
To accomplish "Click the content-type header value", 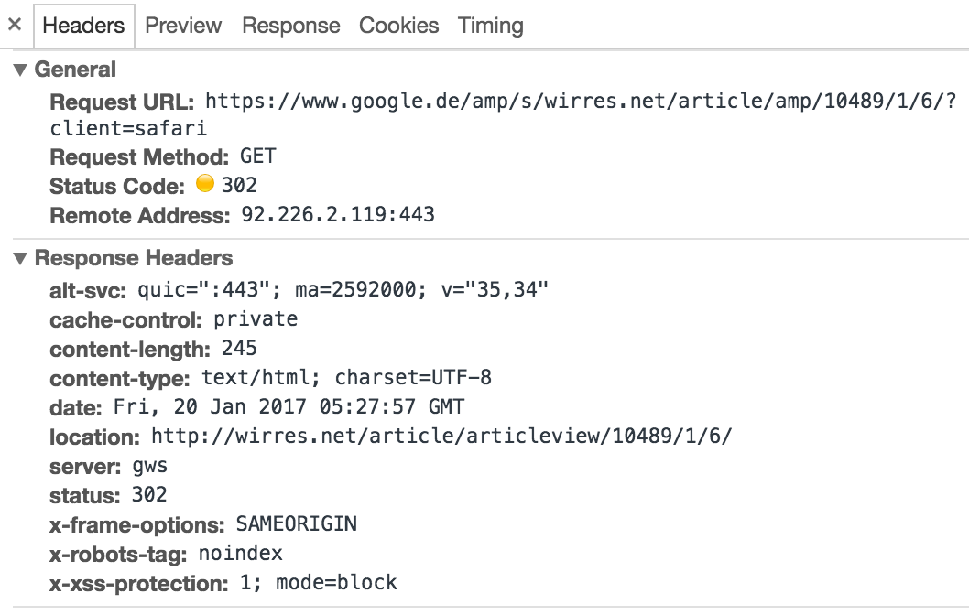I will tap(346, 378).
